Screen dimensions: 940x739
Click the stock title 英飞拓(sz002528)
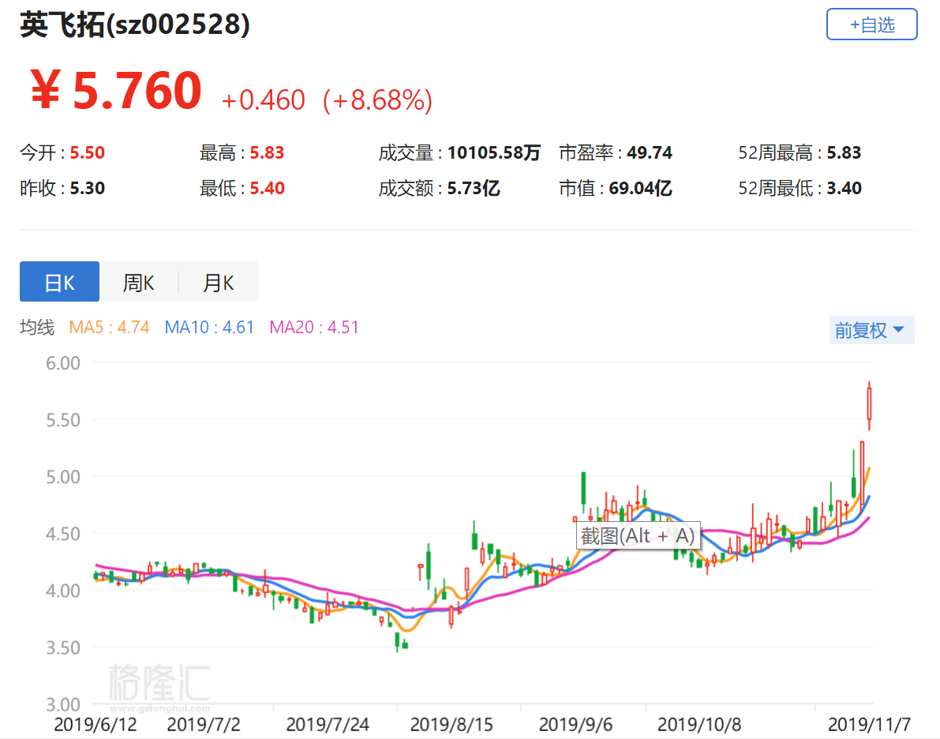tap(135, 24)
